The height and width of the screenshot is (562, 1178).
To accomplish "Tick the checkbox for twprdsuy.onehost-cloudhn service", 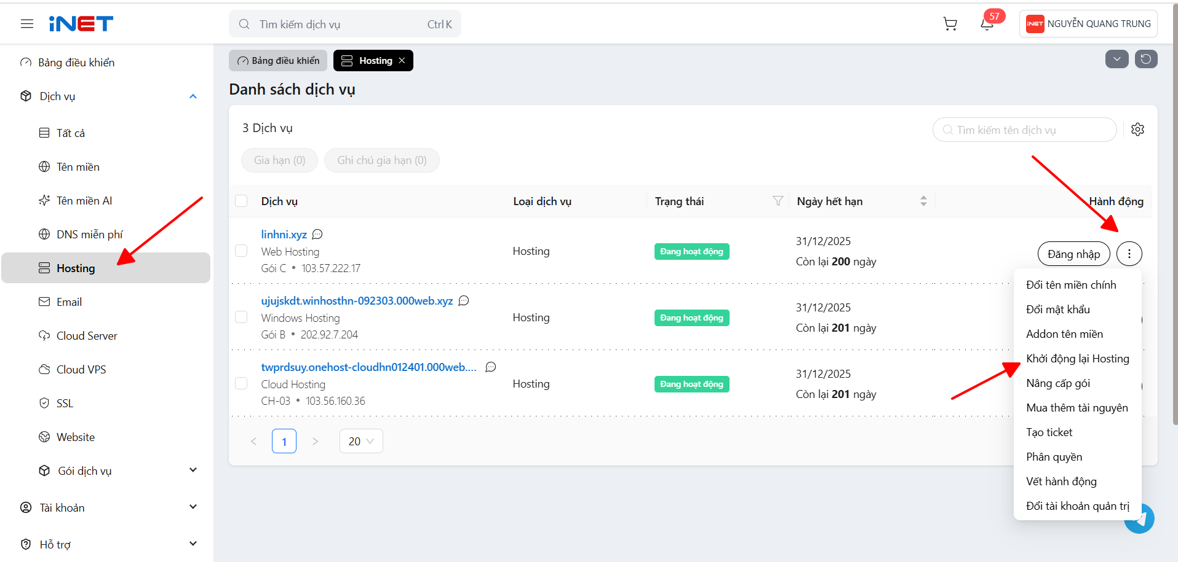I will click(x=241, y=383).
